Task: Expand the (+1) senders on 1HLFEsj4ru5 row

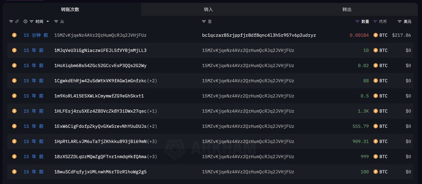Action: (x=152, y=111)
